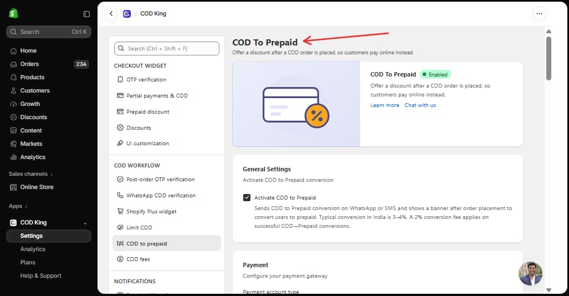This screenshot has height=296, width=569.
Task: Click the Markets globe icon
Action: [x=13, y=144]
